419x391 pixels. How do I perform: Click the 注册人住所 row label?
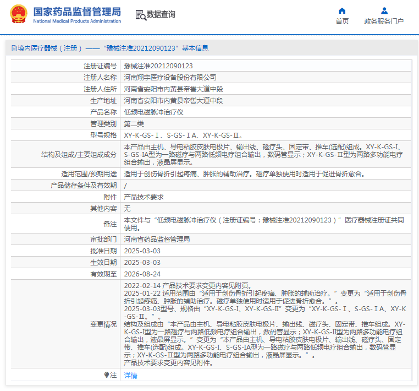[x=100, y=89]
